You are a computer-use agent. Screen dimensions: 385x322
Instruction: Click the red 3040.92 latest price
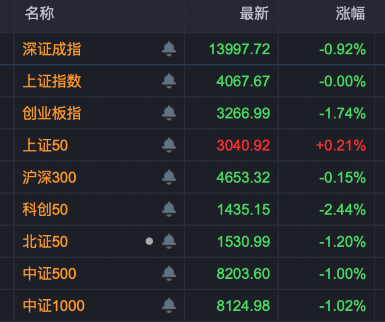(243, 146)
